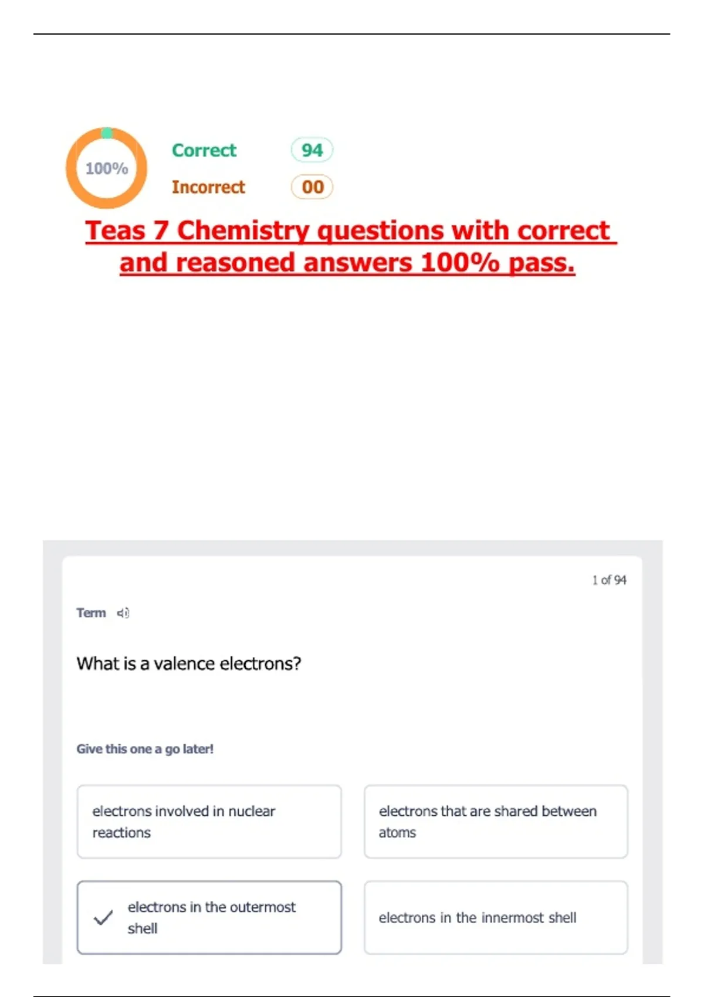
Task: Open the "Teas 7 Chemistry questions" title link
Action: [x=350, y=230]
